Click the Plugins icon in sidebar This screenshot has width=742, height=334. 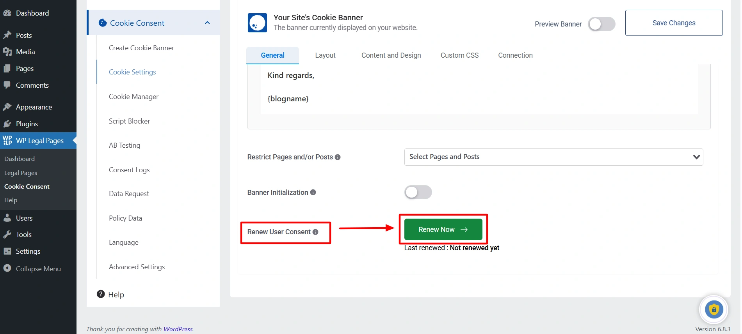(x=7, y=124)
